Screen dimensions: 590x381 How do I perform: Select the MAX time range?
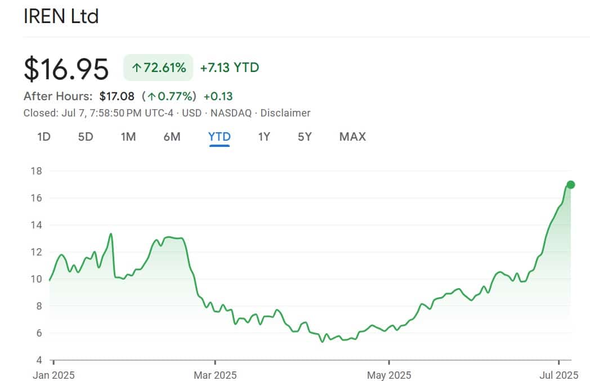point(352,137)
